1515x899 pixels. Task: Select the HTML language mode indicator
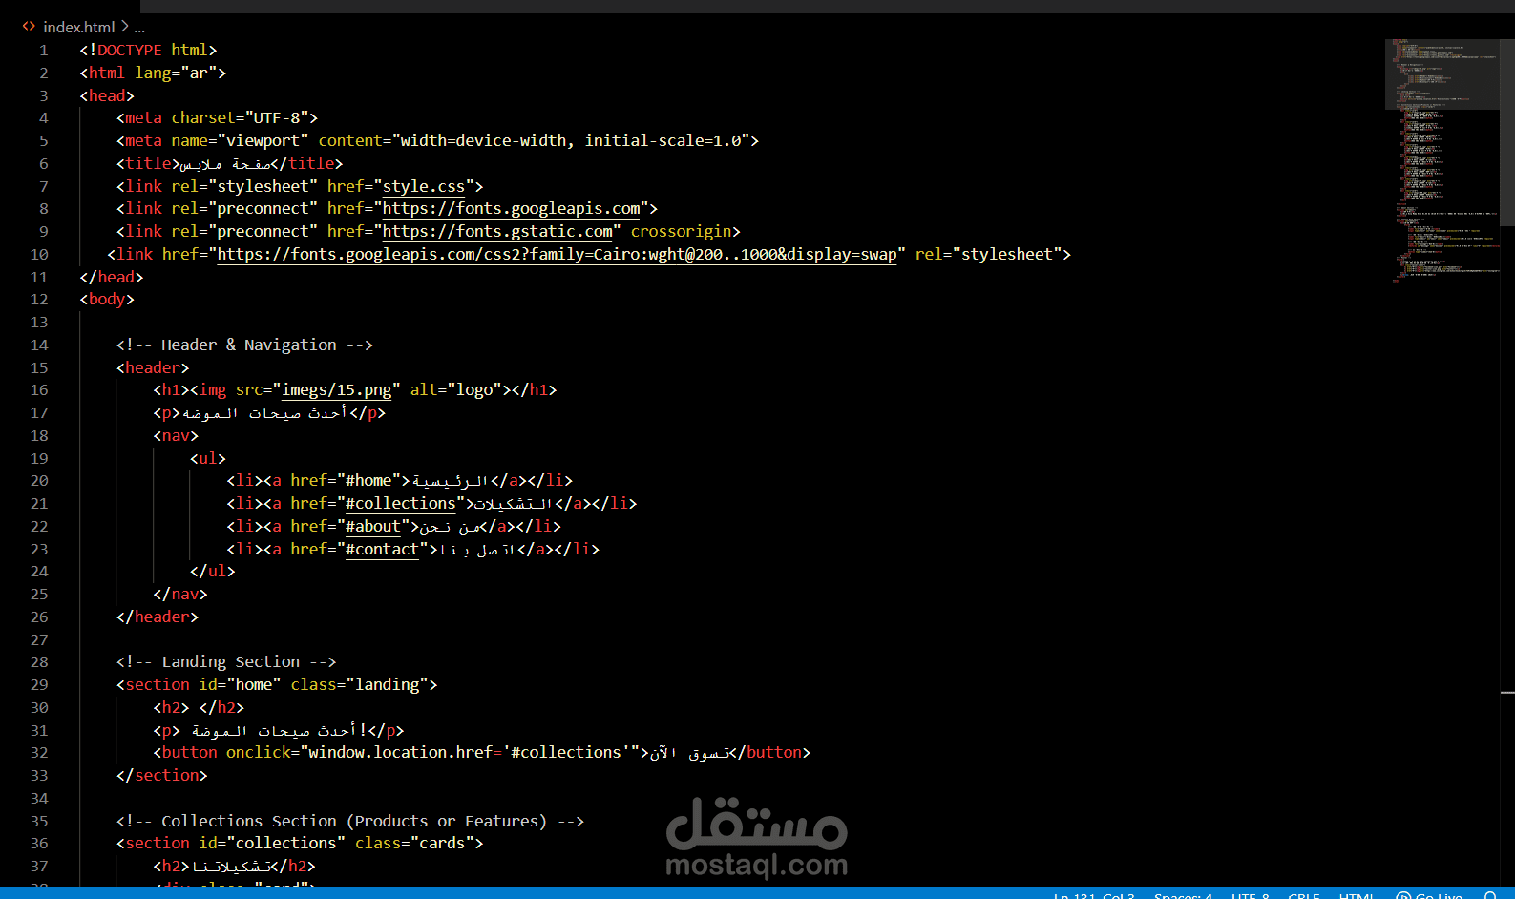tap(1357, 895)
